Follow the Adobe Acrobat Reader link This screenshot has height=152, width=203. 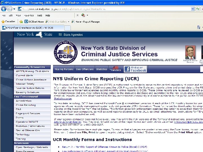[68, 122]
